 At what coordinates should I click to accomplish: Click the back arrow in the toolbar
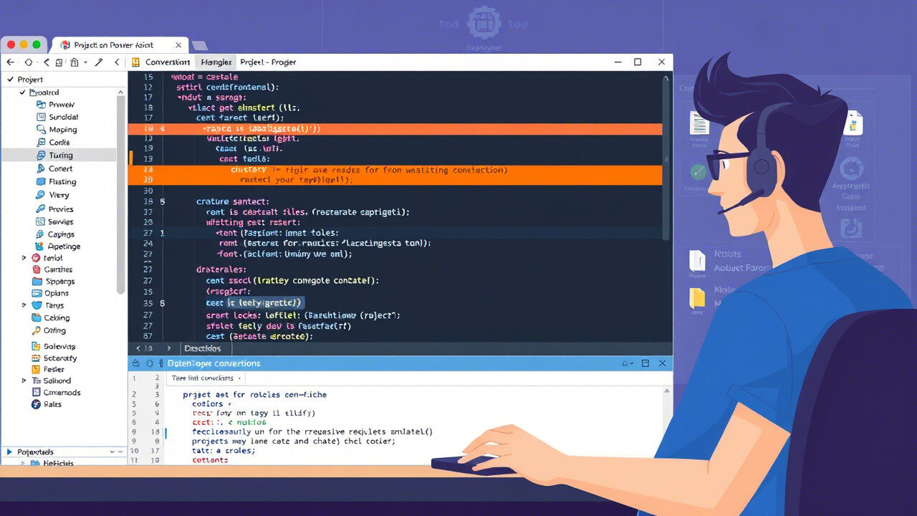tap(10, 62)
